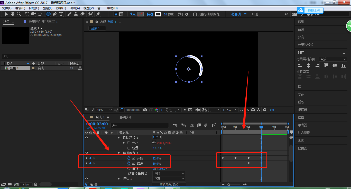
Task: Click the show channel RGB icon
Action: 156,110
